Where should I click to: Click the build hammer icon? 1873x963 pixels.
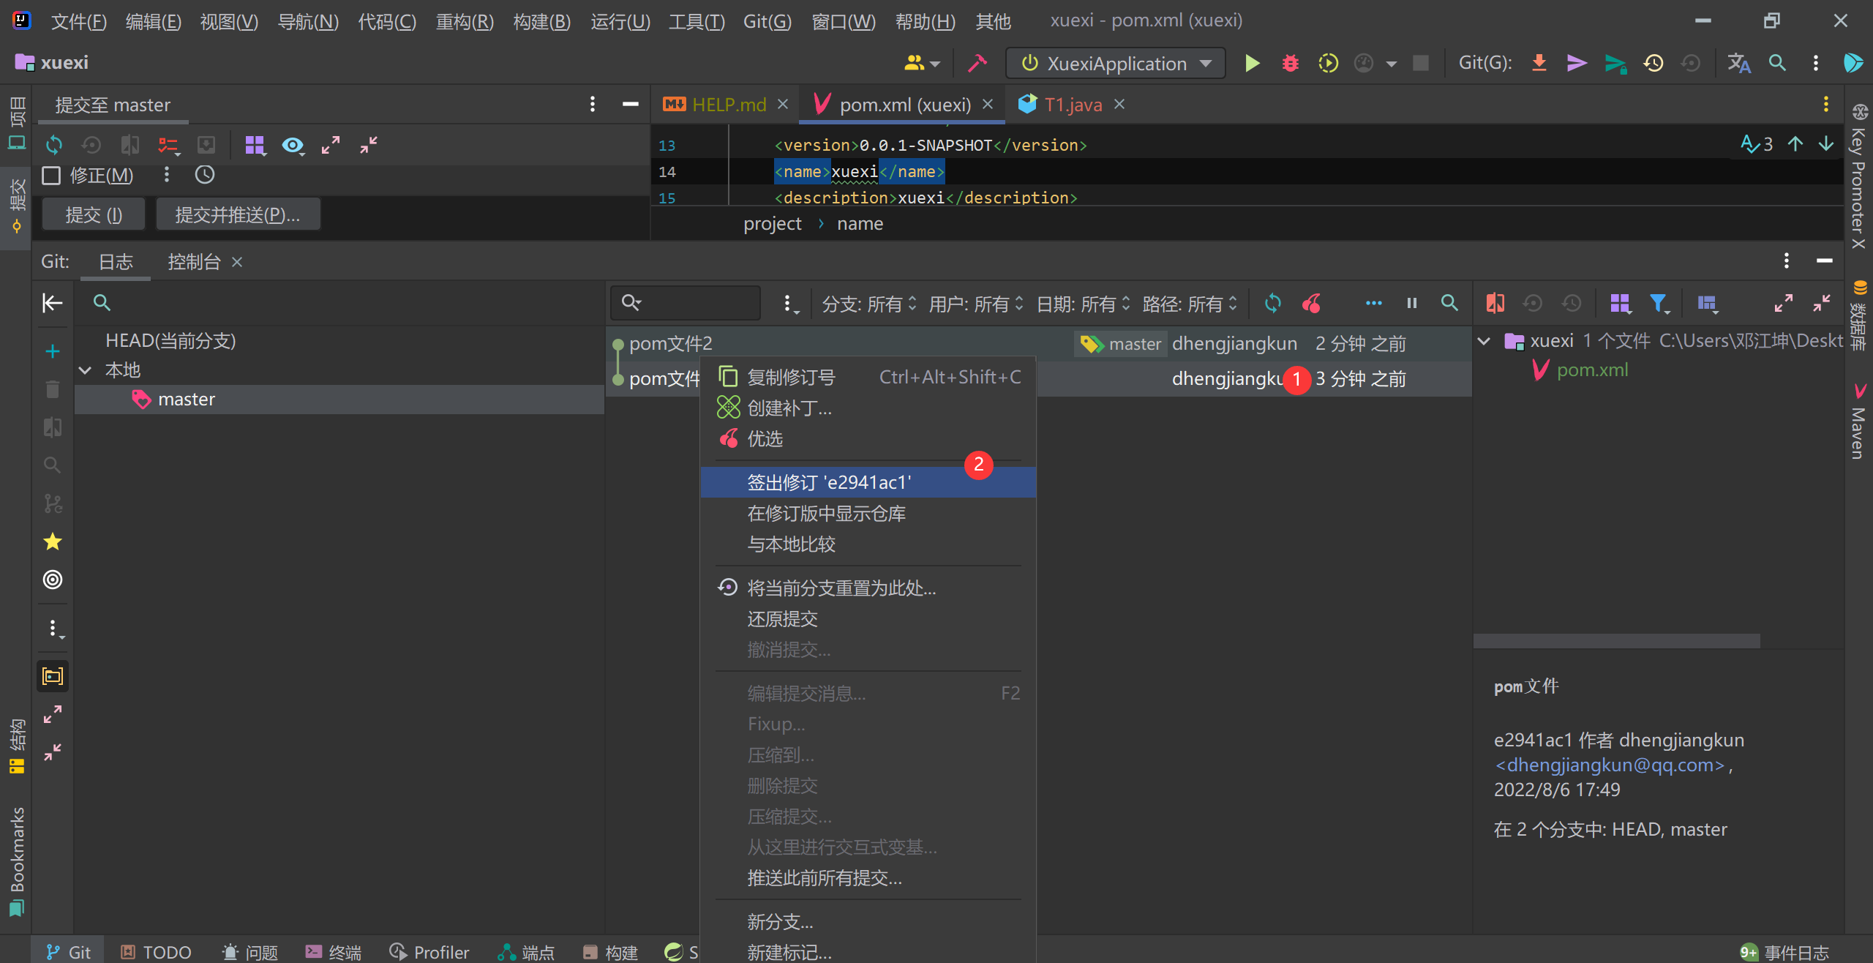tap(977, 64)
